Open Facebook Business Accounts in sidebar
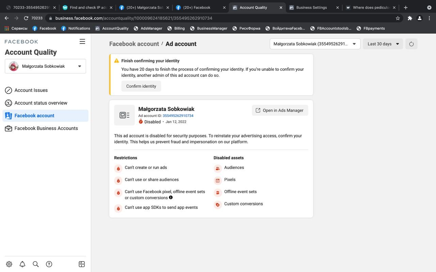The image size is (436, 272). point(45,129)
